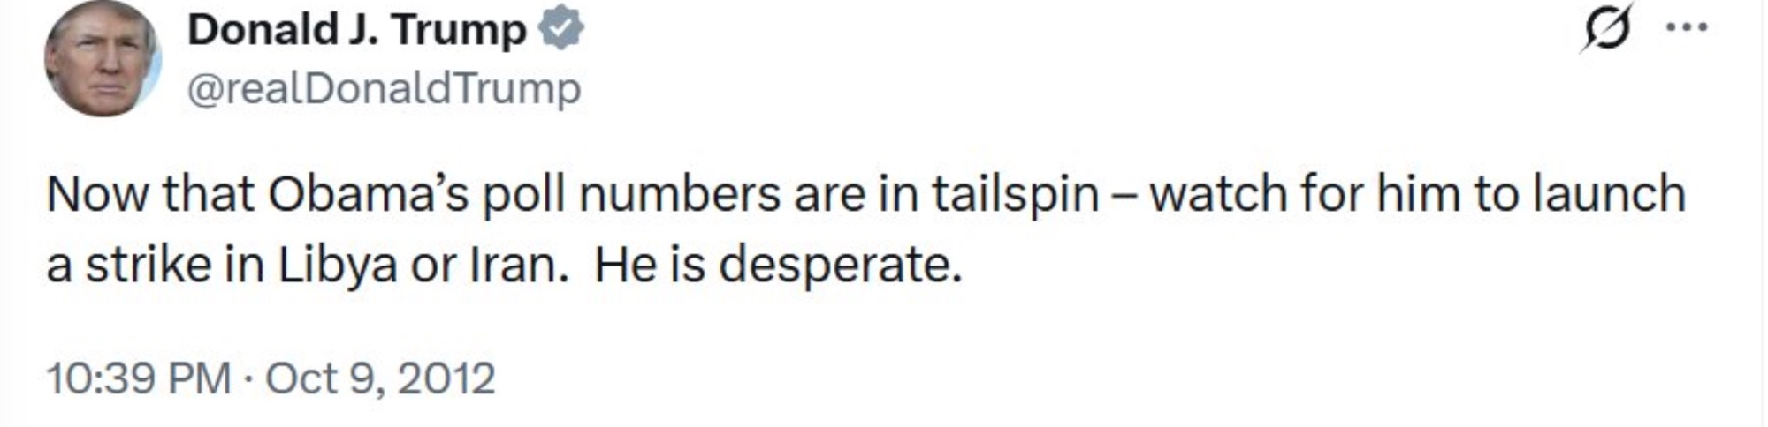The height and width of the screenshot is (427, 1768).
Task: Click the Oct 9, 2012 date
Action: pyautogui.click(x=380, y=378)
